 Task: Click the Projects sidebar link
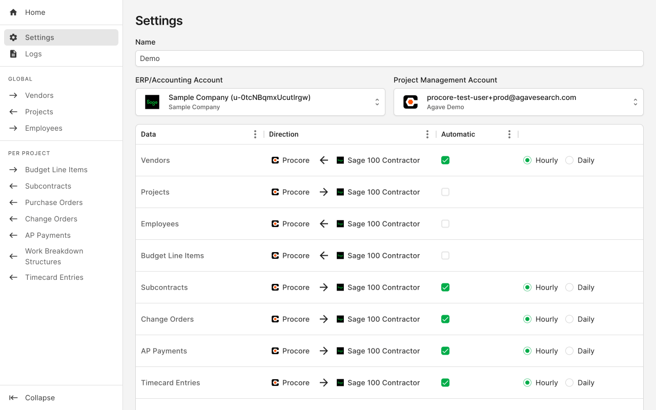point(61,112)
